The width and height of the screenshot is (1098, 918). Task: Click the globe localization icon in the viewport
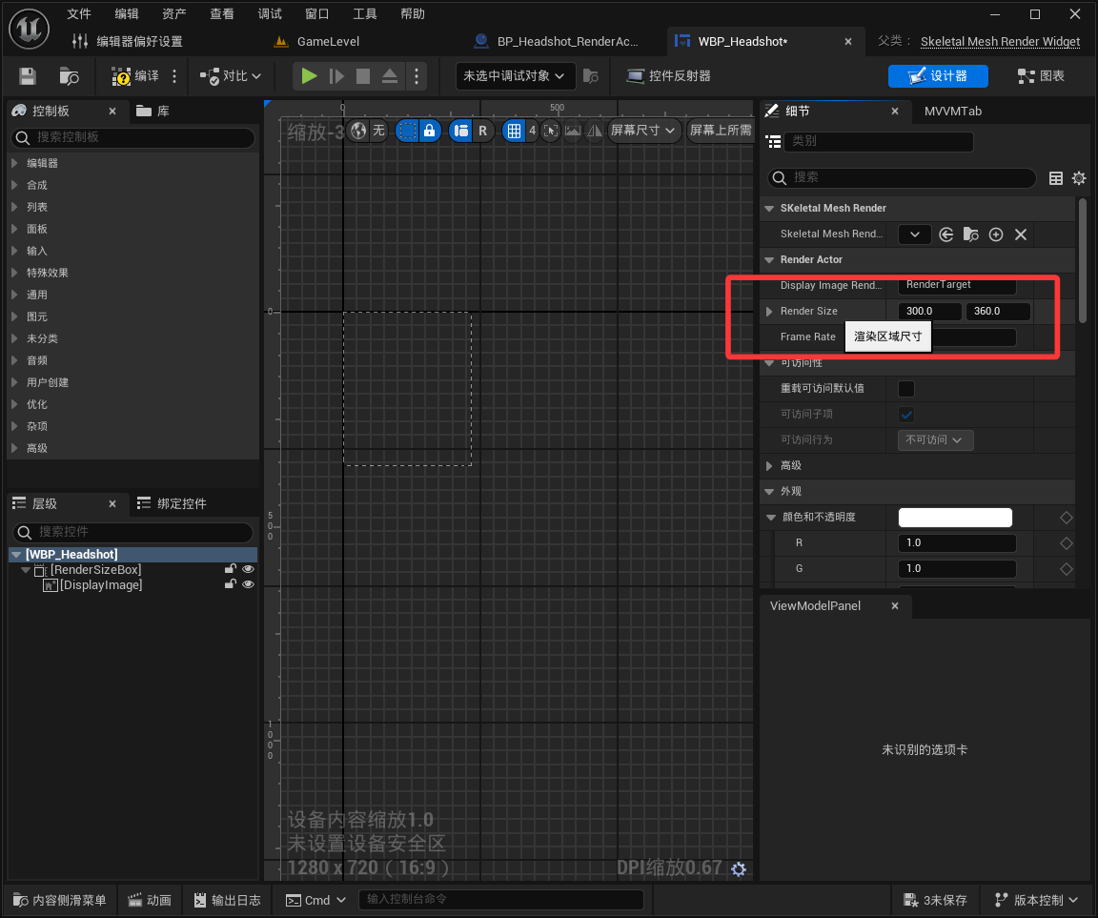(358, 131)
